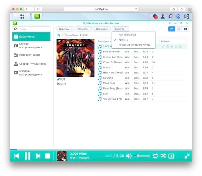Sort by the Заголовок column header
Image resolution: width=202 pixels, height=176 pixels.
click(104, 41)
